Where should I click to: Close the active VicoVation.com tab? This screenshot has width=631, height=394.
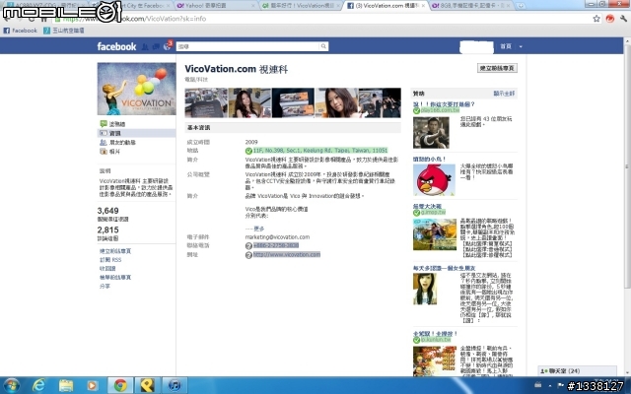423,6
